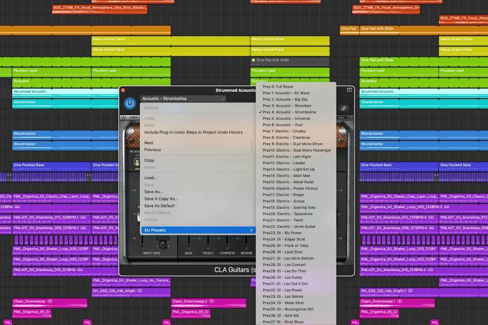Click the link chain icon in plug-in header

[x=344, y=108]
